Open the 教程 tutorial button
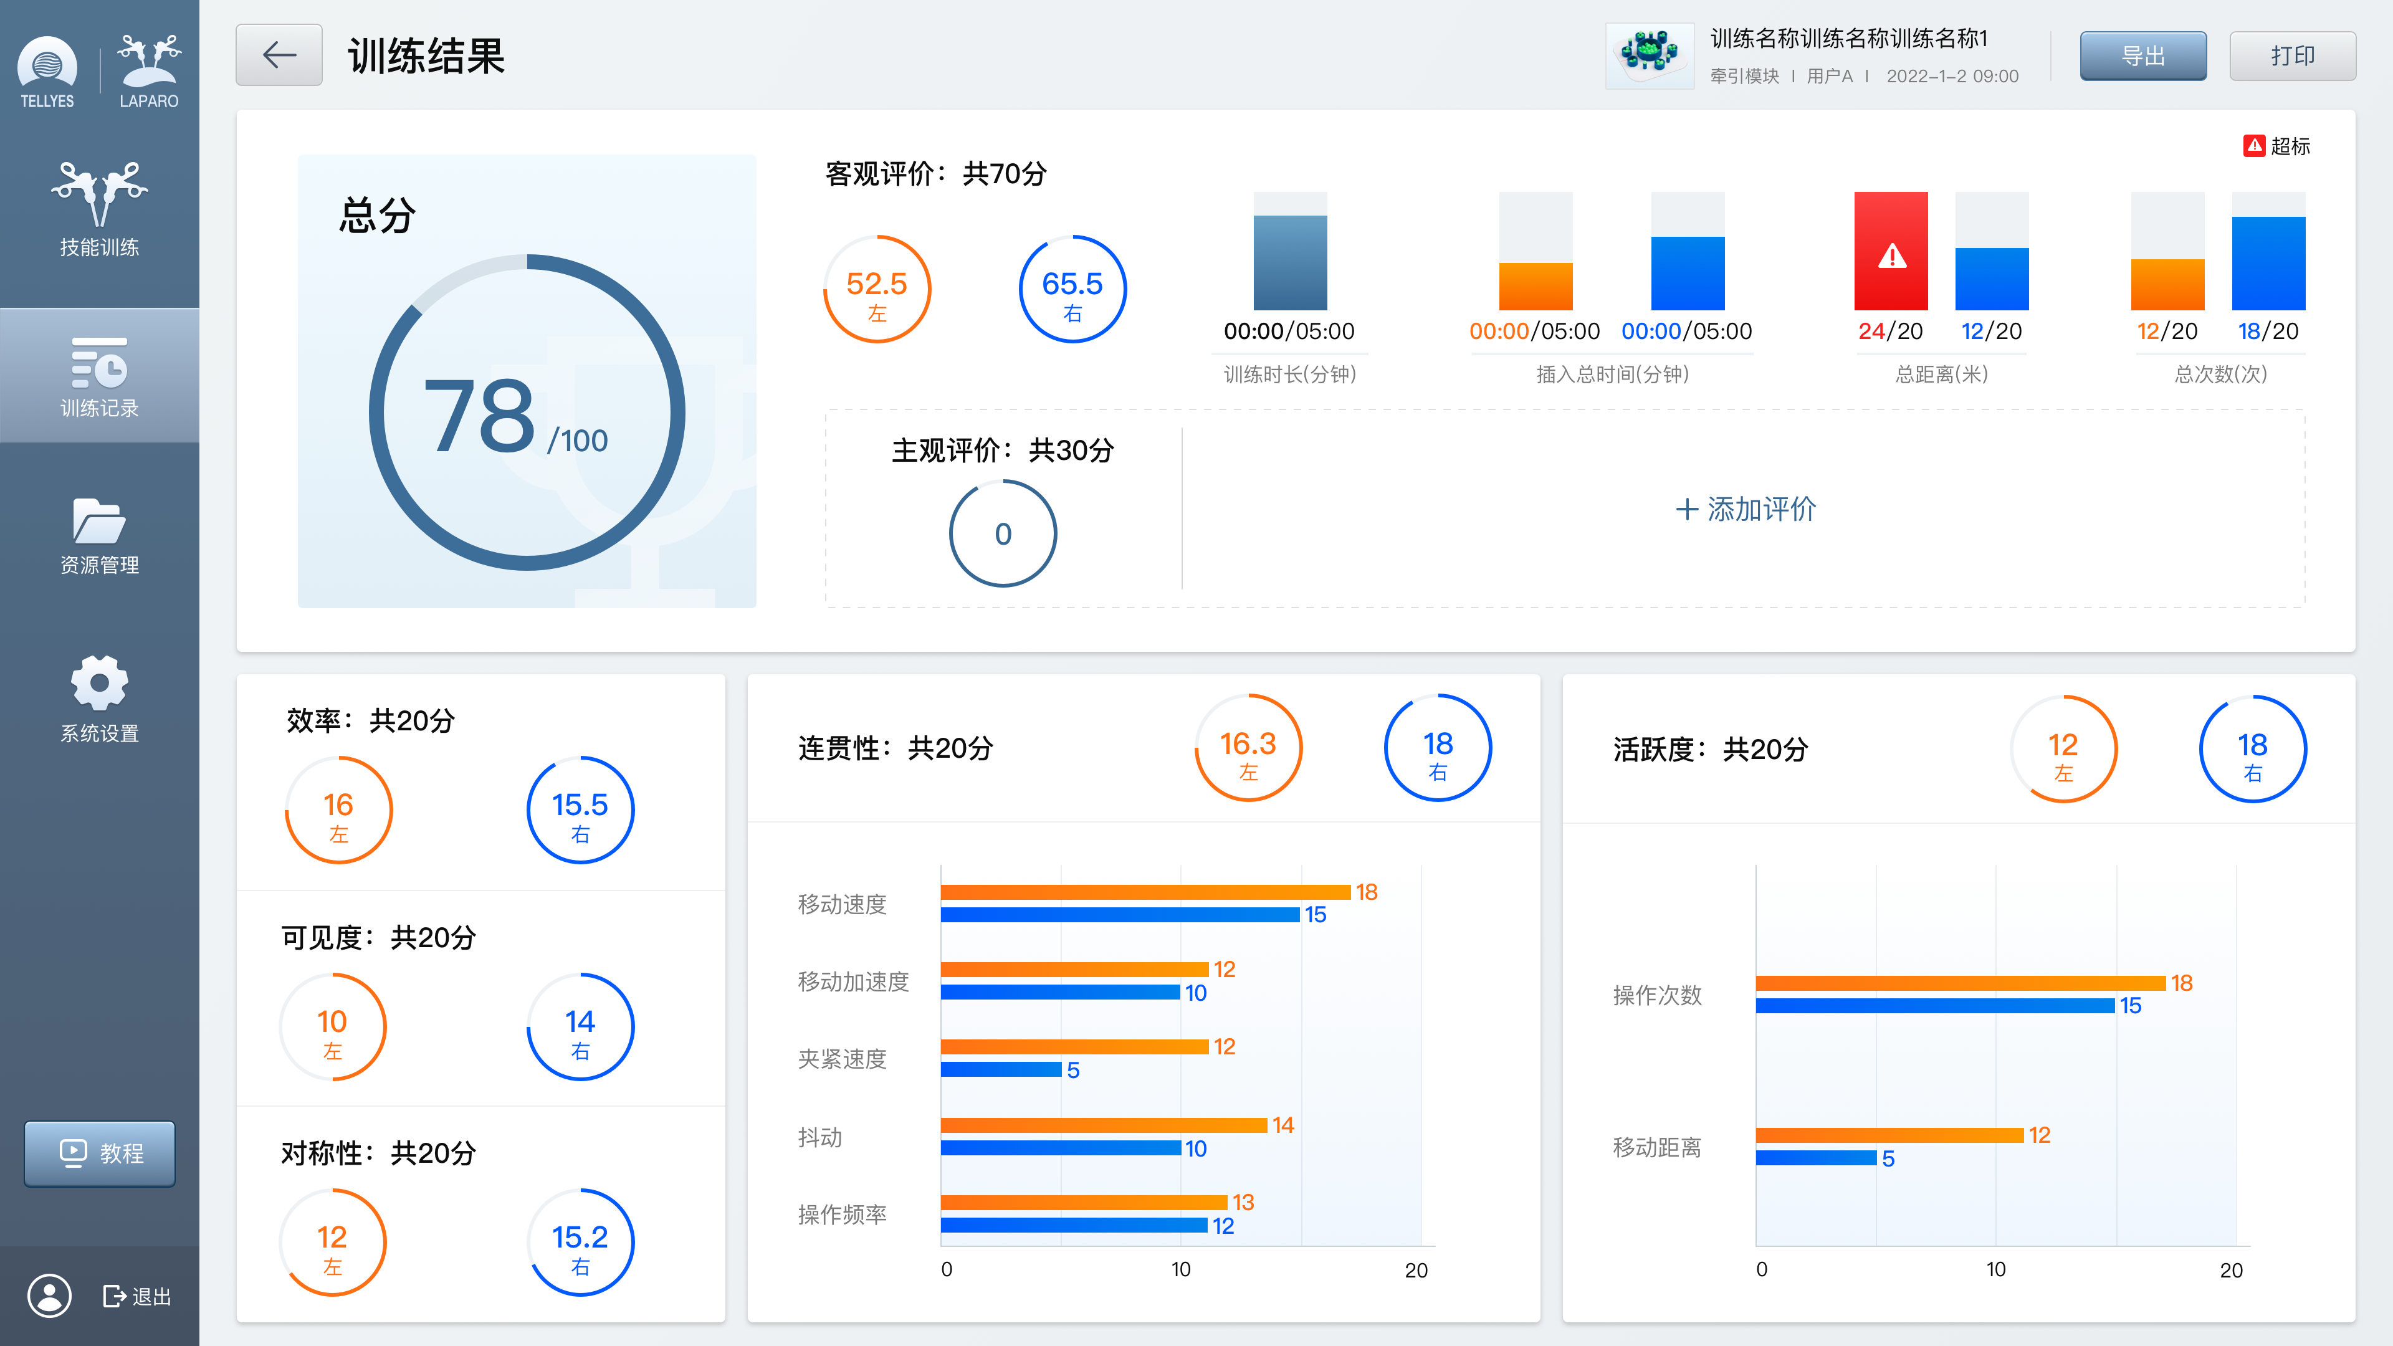 (100, 1153)
